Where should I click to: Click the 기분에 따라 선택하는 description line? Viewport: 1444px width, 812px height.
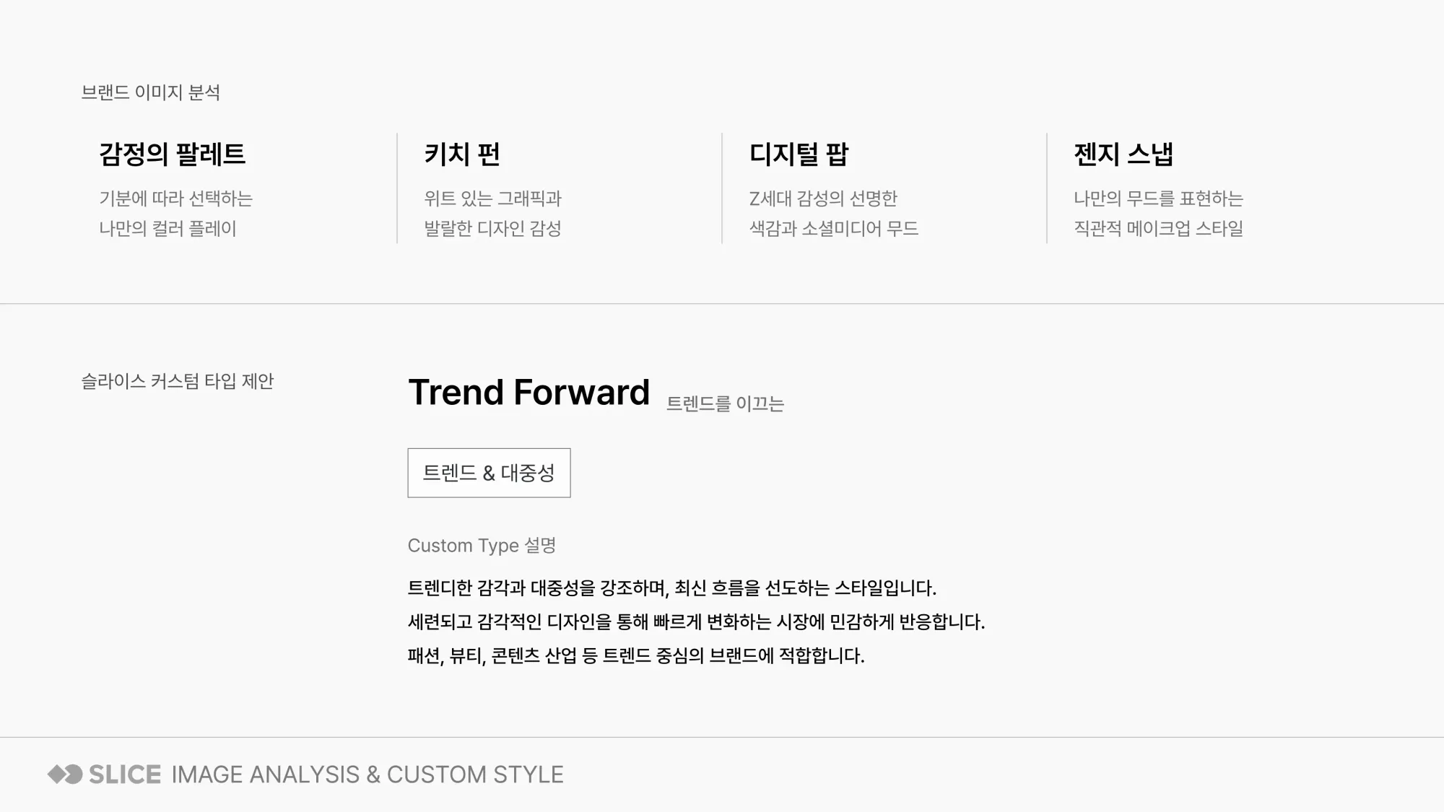point(176,198)
